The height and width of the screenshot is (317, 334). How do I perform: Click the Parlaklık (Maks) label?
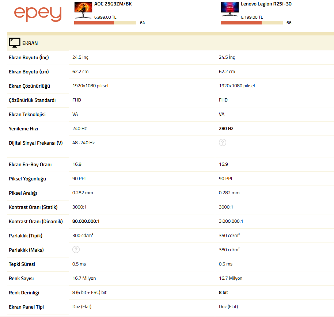tap(26, 250)
